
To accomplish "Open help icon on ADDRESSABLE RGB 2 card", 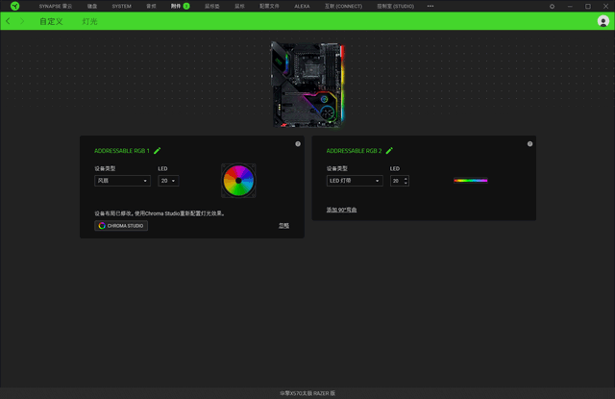I will click(x=529, y=144).
